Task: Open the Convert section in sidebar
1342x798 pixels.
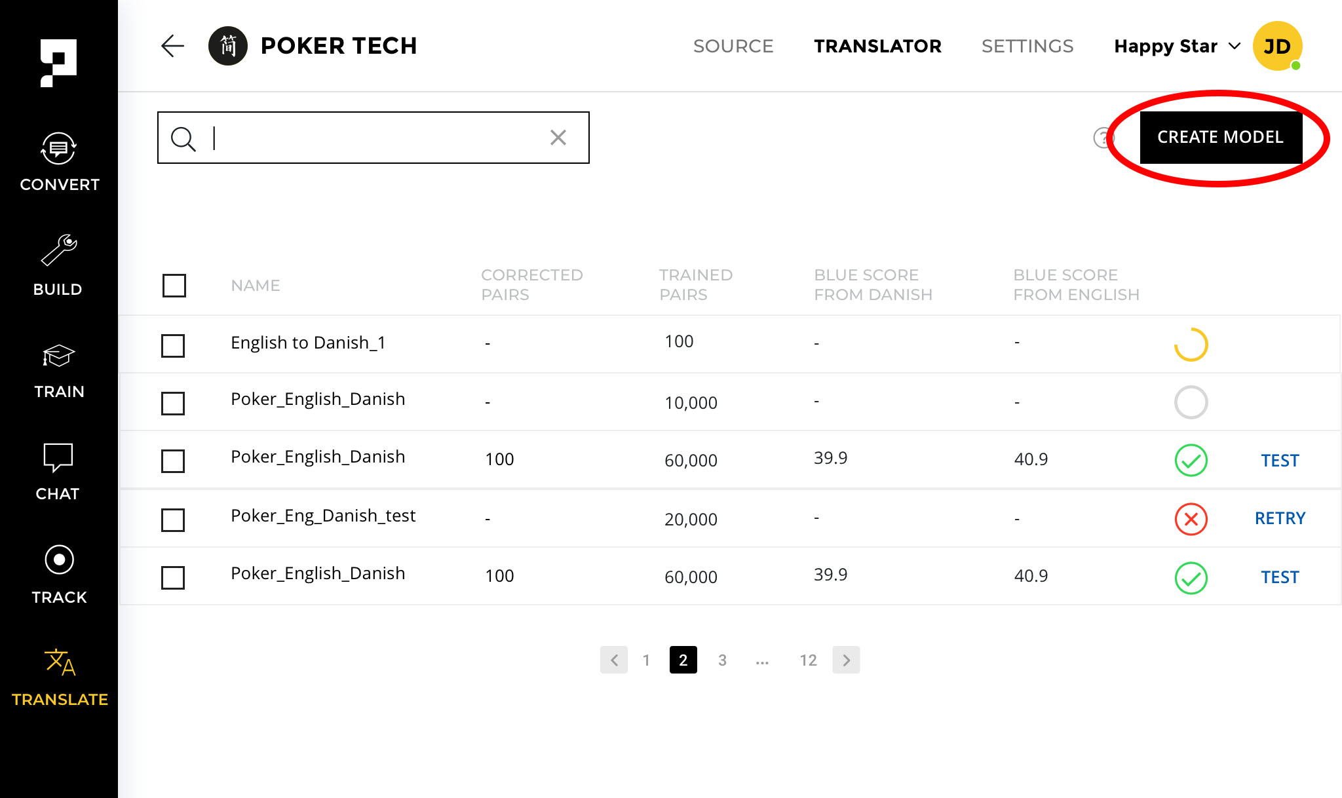Action: click(59, 162)
